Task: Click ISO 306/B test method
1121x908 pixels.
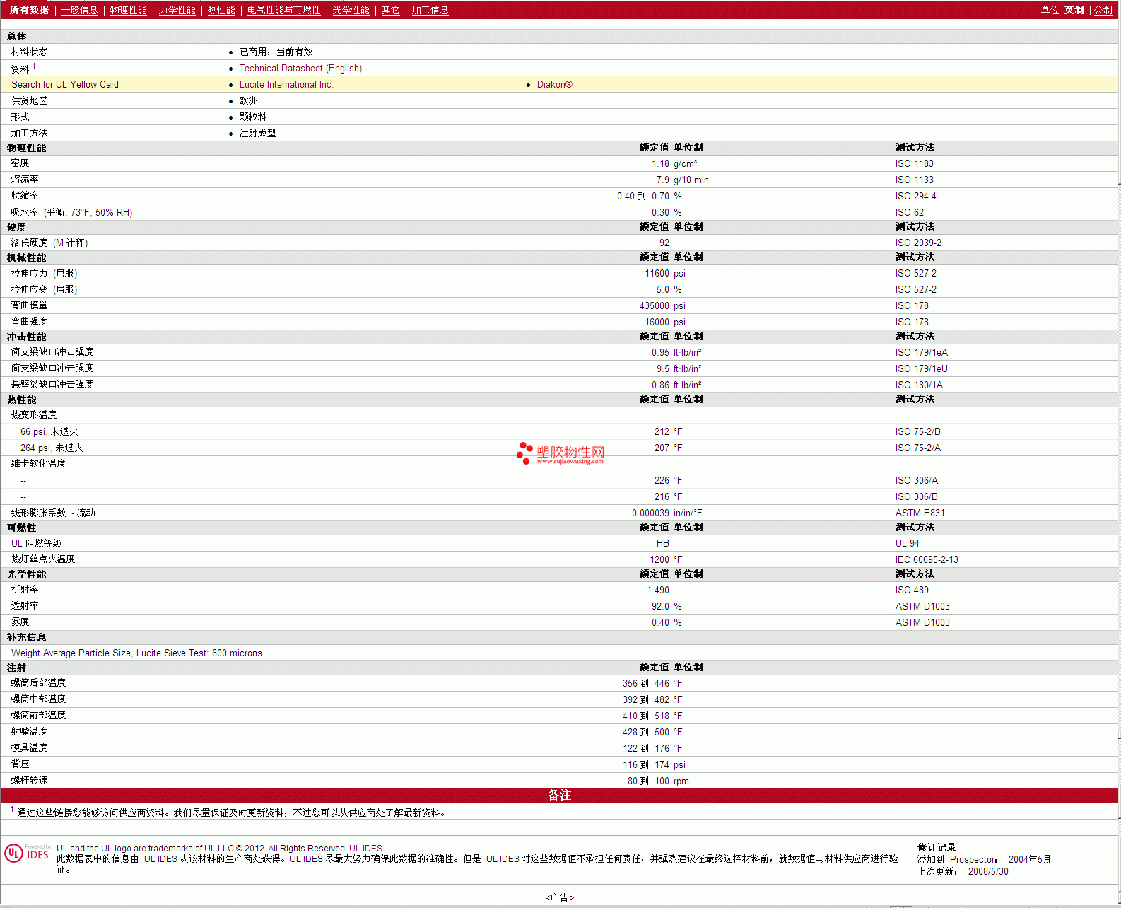Action: click(x=916, y=497)
